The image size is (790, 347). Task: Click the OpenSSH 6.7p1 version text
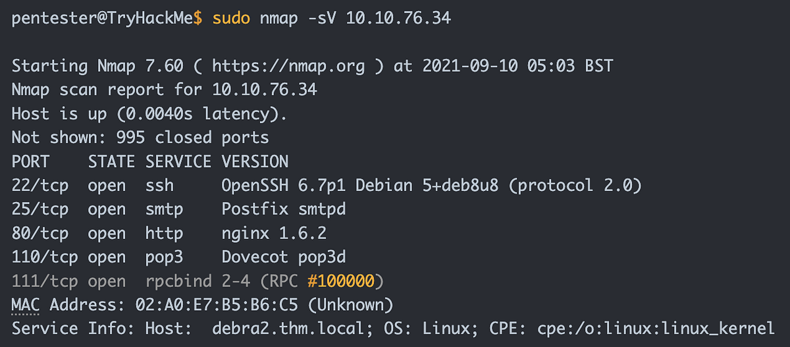pyautogui.click(x=284, y=186)
